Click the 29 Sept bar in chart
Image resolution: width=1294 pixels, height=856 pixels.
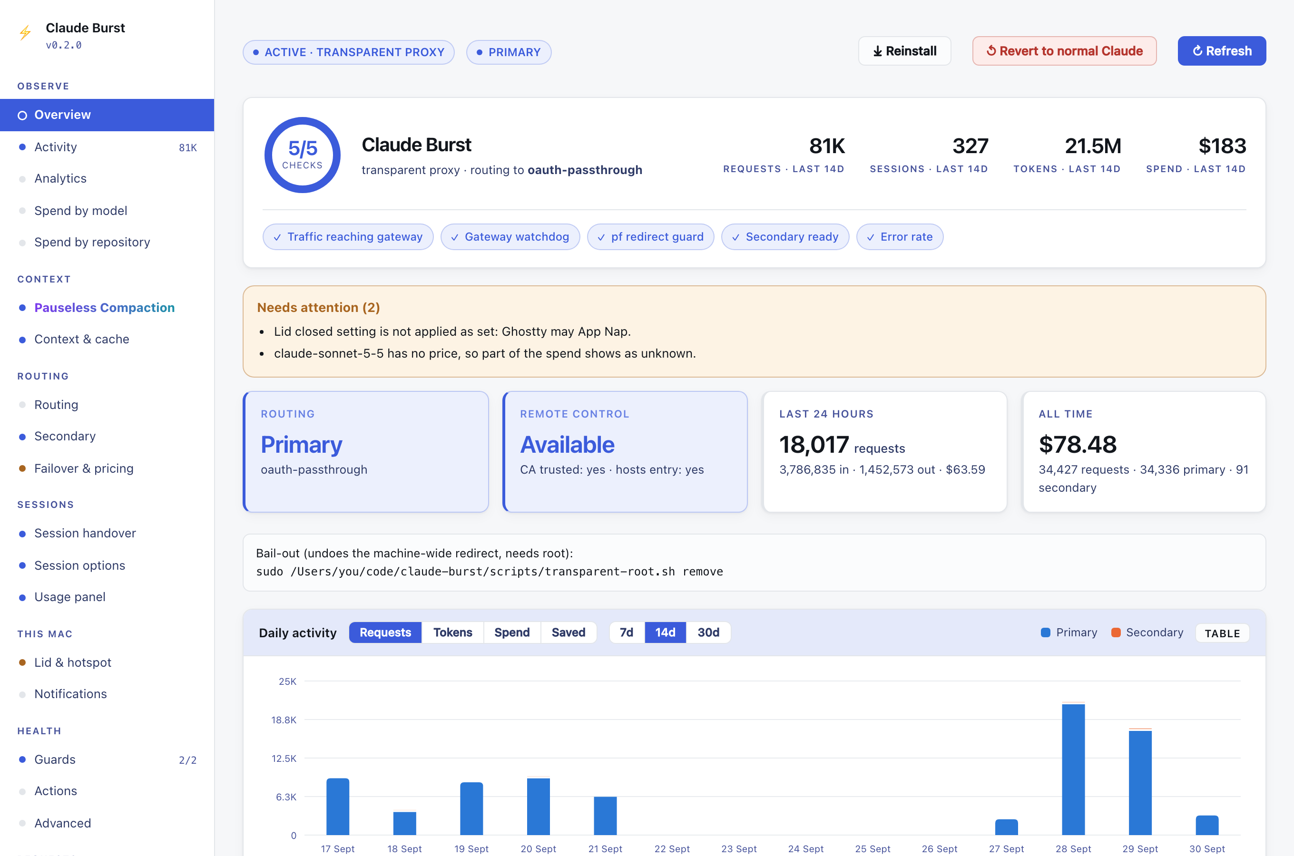1140,782
